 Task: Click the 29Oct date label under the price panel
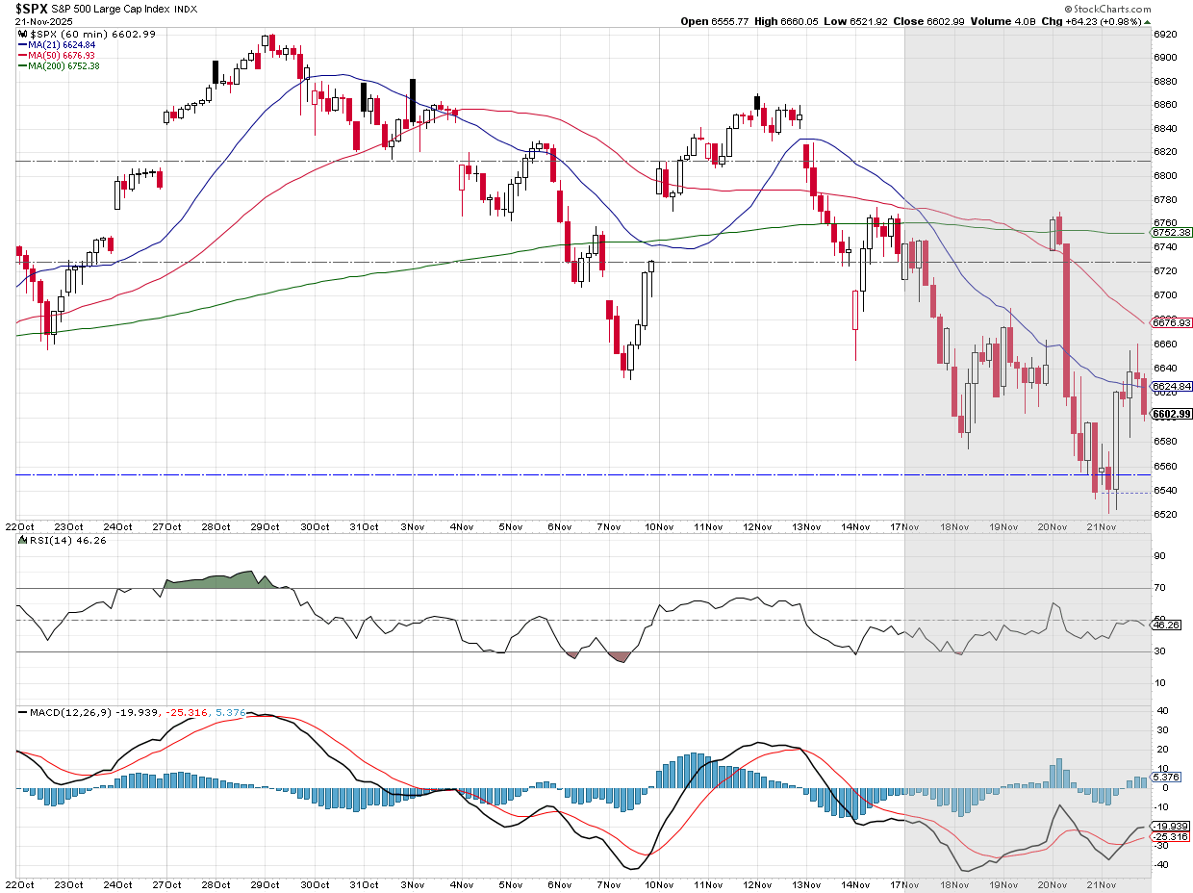pyautogui.click(x=265, y=527)
